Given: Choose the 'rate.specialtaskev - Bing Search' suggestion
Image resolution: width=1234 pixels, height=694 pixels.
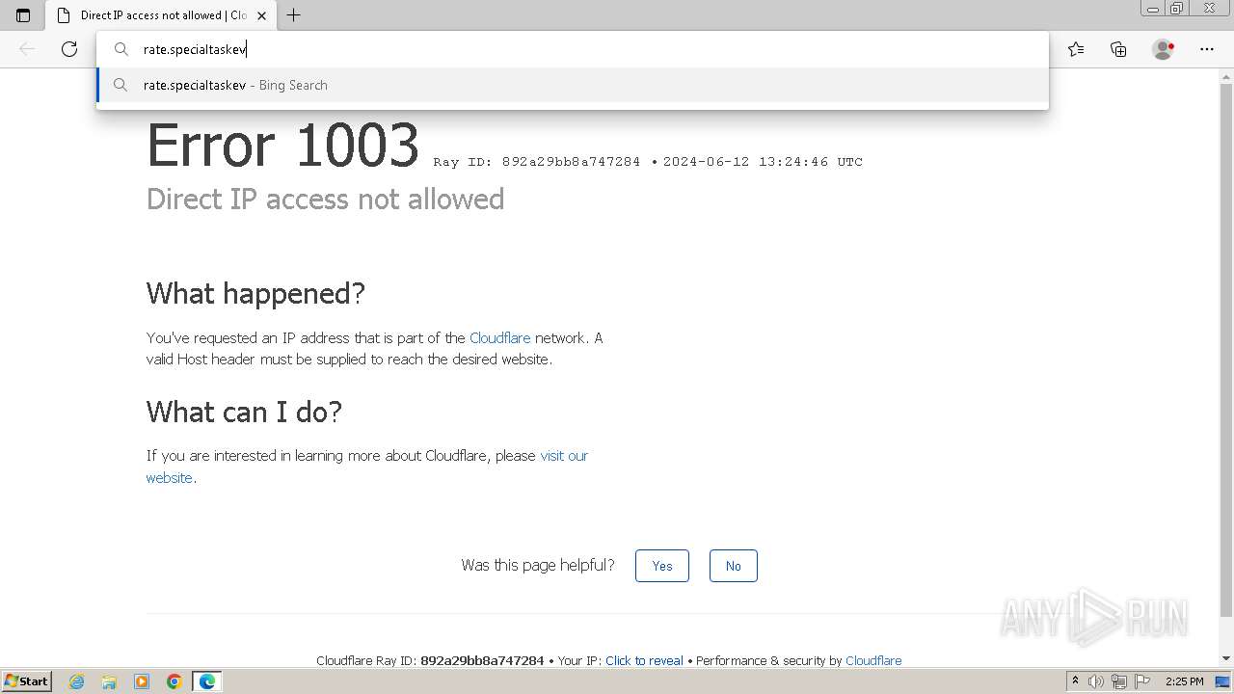Looking at the screenshot, I should click(x=572, y=85).
